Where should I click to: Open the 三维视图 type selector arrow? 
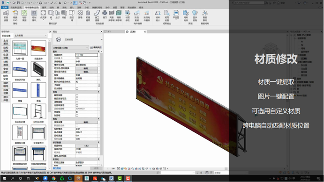click(102, 39)
